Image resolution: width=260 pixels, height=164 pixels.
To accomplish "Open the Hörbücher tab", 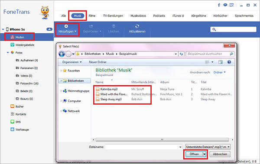I will click(x=221, y=16).
